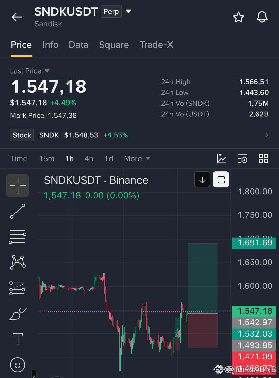Screen dimensions: 279x378
Task: Tap the large last price 1.547,18
Action: 49,87
